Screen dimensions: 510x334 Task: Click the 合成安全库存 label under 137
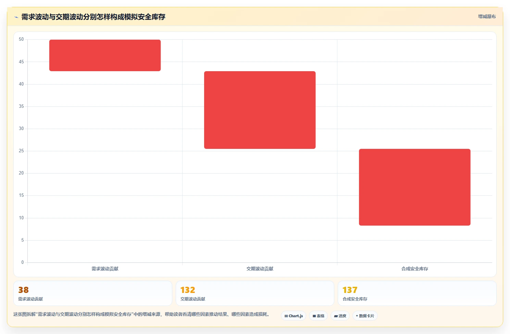coord(355,299)
